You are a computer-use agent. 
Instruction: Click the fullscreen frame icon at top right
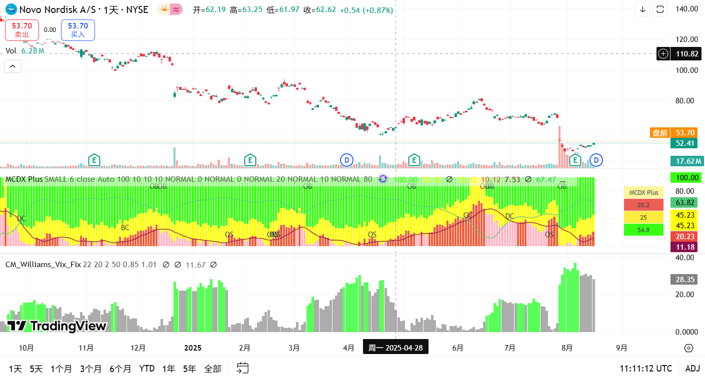coord(660,9)
